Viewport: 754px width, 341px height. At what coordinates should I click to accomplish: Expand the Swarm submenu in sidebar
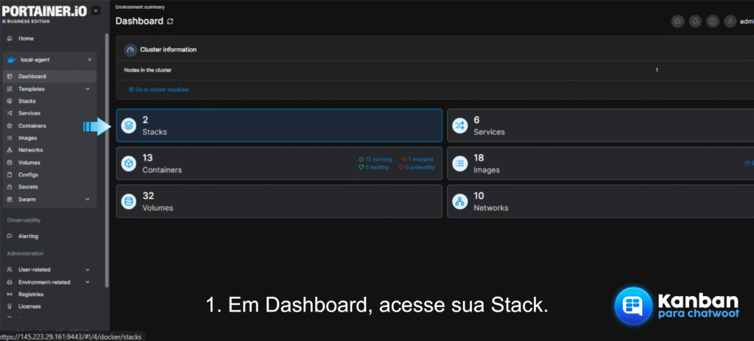pos(88,200)
